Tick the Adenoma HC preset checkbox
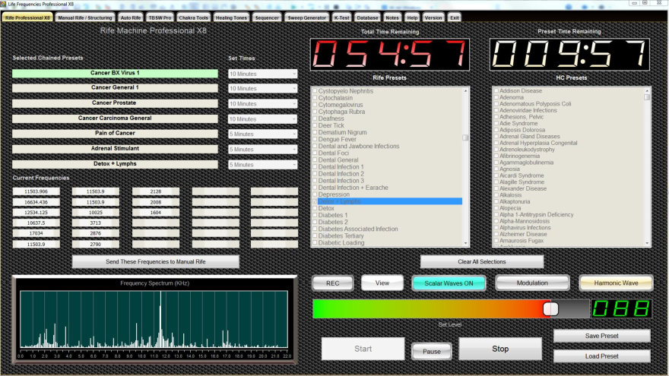 [496, 97]
